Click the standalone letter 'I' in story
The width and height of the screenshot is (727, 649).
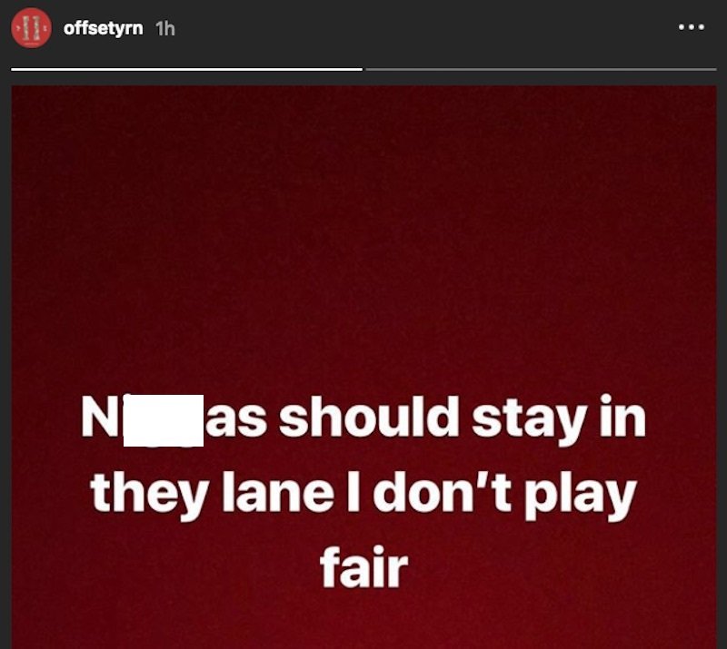tap(353, 491)
